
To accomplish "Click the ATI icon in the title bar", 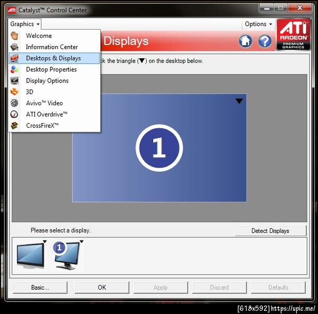I will click(12, 10).
